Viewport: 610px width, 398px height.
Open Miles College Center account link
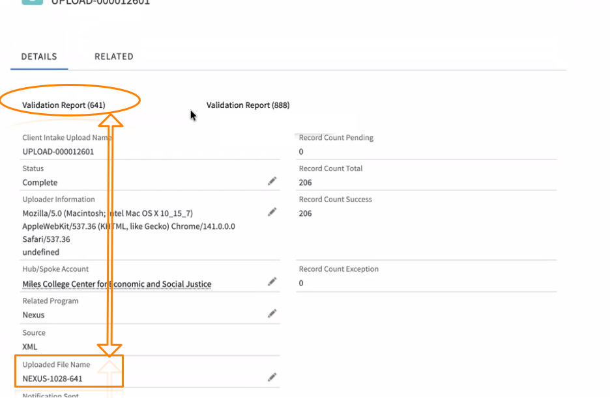click(x=117, y=284)
